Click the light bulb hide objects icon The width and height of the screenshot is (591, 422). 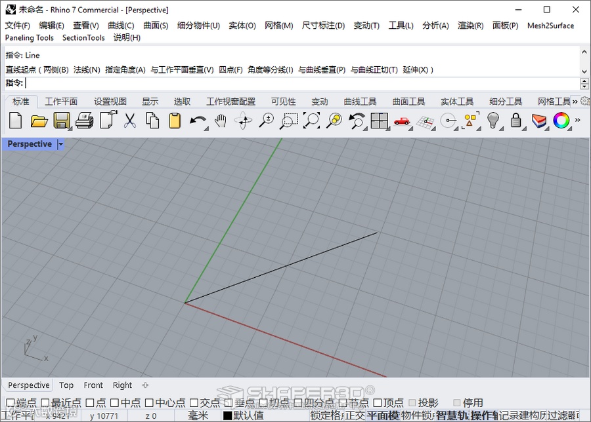pos(493,121)
